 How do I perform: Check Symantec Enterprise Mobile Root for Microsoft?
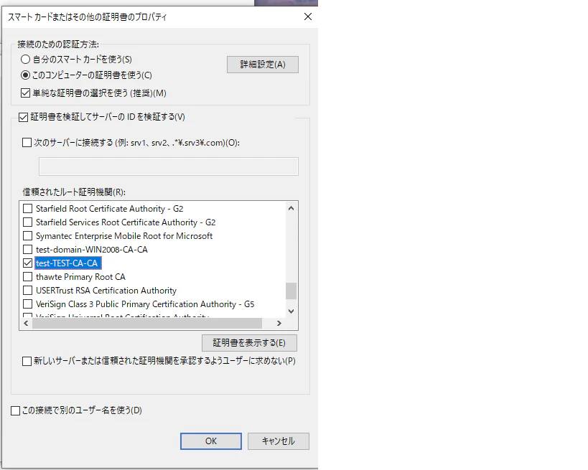(x=27, y=236)
